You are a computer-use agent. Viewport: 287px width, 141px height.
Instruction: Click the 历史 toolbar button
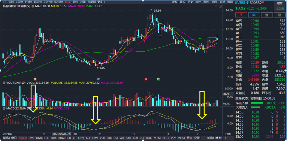(190, 2)
